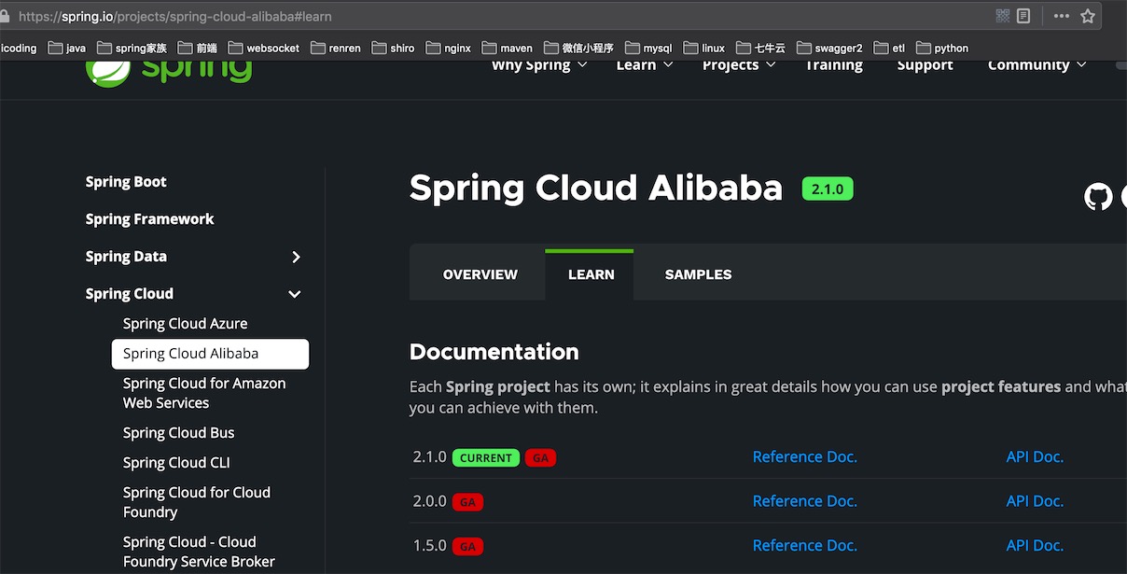Open the shiro bookmarks folder
The image size is (1127, 574).
pyautogui.click(x=393, y=48)
